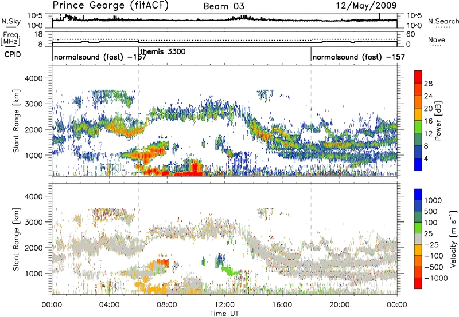Click the "CPID" row label
This screenshot has height=317, width=459.
coord(13,54)
